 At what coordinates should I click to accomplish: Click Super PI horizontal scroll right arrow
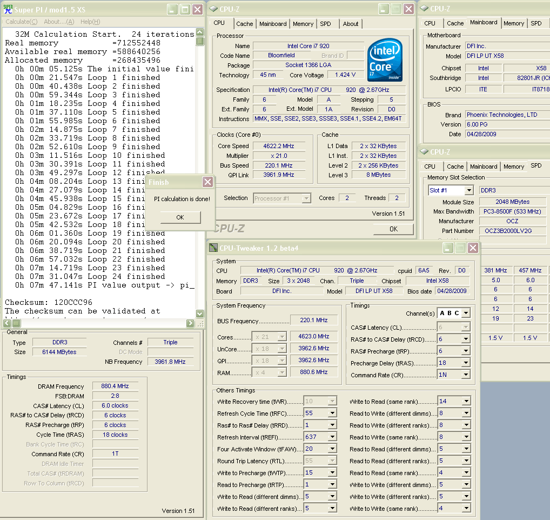click(x=190, y=323)
